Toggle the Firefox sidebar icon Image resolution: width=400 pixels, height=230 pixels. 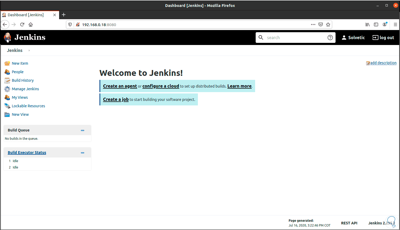tap(376, 24)
